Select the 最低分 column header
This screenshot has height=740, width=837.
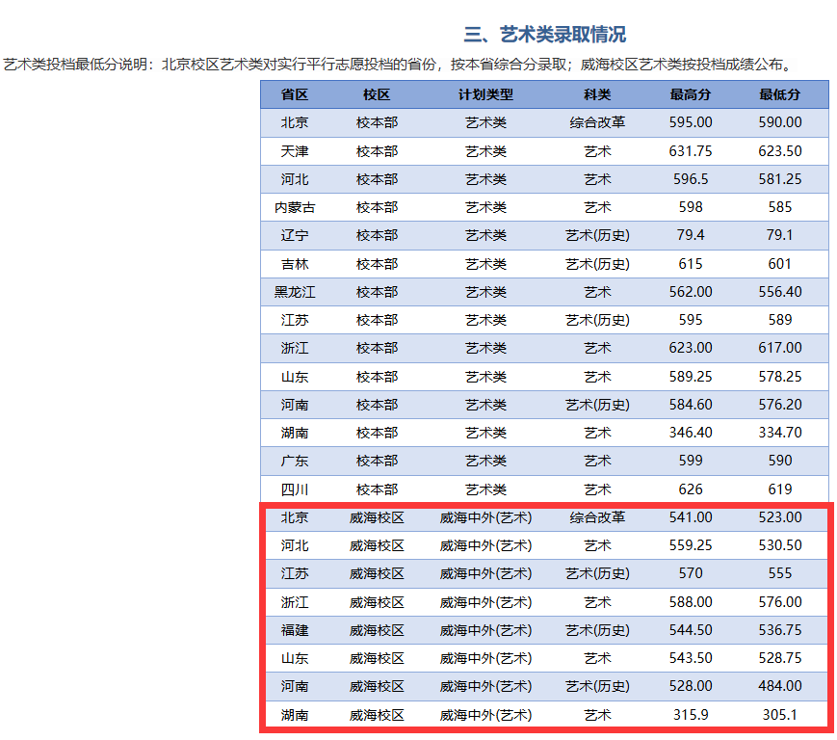(x=780, y=95)
